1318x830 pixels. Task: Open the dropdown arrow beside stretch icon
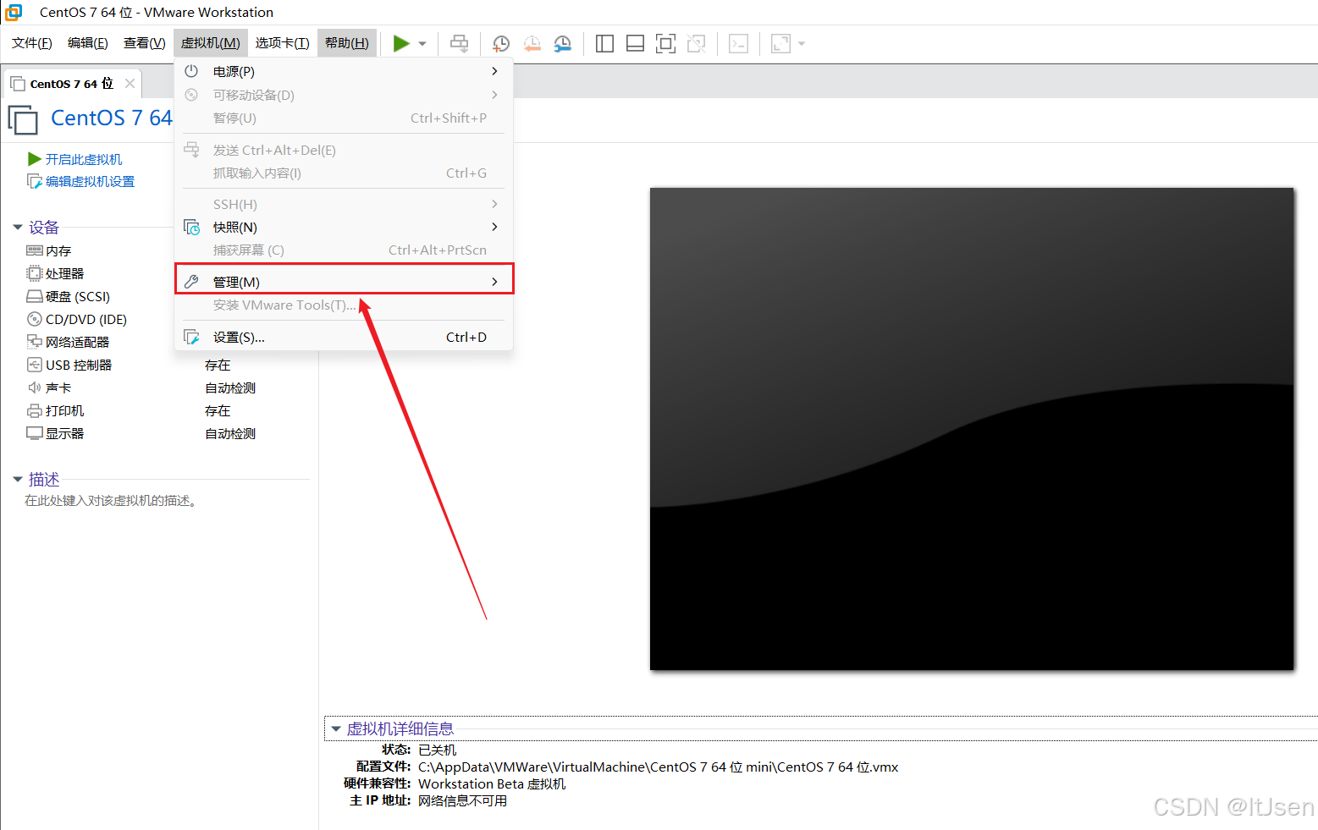(802, 43)
